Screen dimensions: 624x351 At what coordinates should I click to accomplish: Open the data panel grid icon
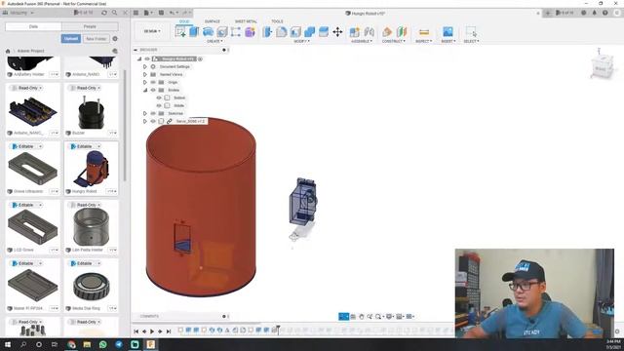[x=136, y=13]
